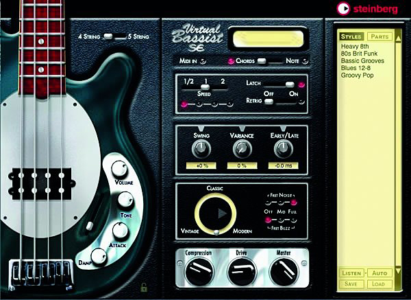Viewport: 411px width, 300px height.
Task: Click the bass pickup
Action: 41,183
